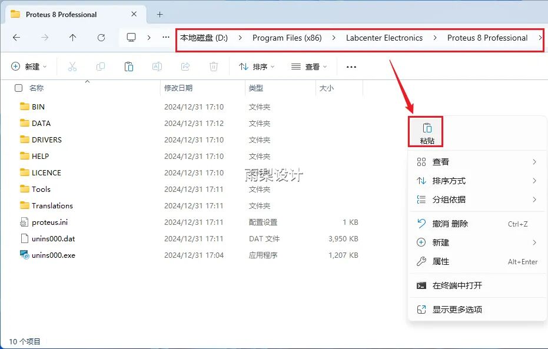Click the Delete trash icon in the toolbar
Screen dimensions: 548x349
pyautogui.click(x=214, y=66)
